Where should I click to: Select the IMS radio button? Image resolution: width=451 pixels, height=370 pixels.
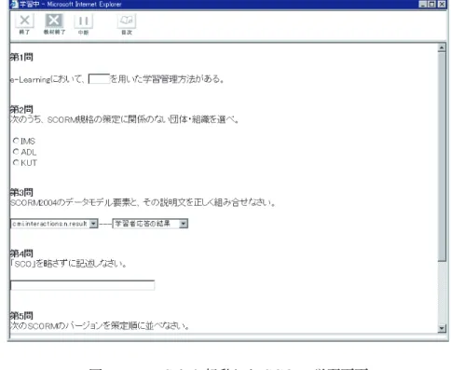[16, 141]
